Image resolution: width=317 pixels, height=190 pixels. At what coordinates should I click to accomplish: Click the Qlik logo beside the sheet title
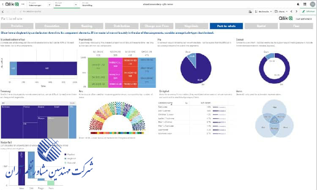click(284, 19)
